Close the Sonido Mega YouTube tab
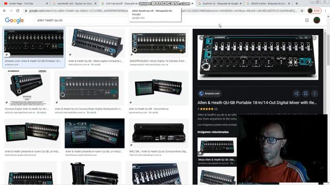Image resolution: width=330 pixels, height=185 pixels. click(47, 4)
